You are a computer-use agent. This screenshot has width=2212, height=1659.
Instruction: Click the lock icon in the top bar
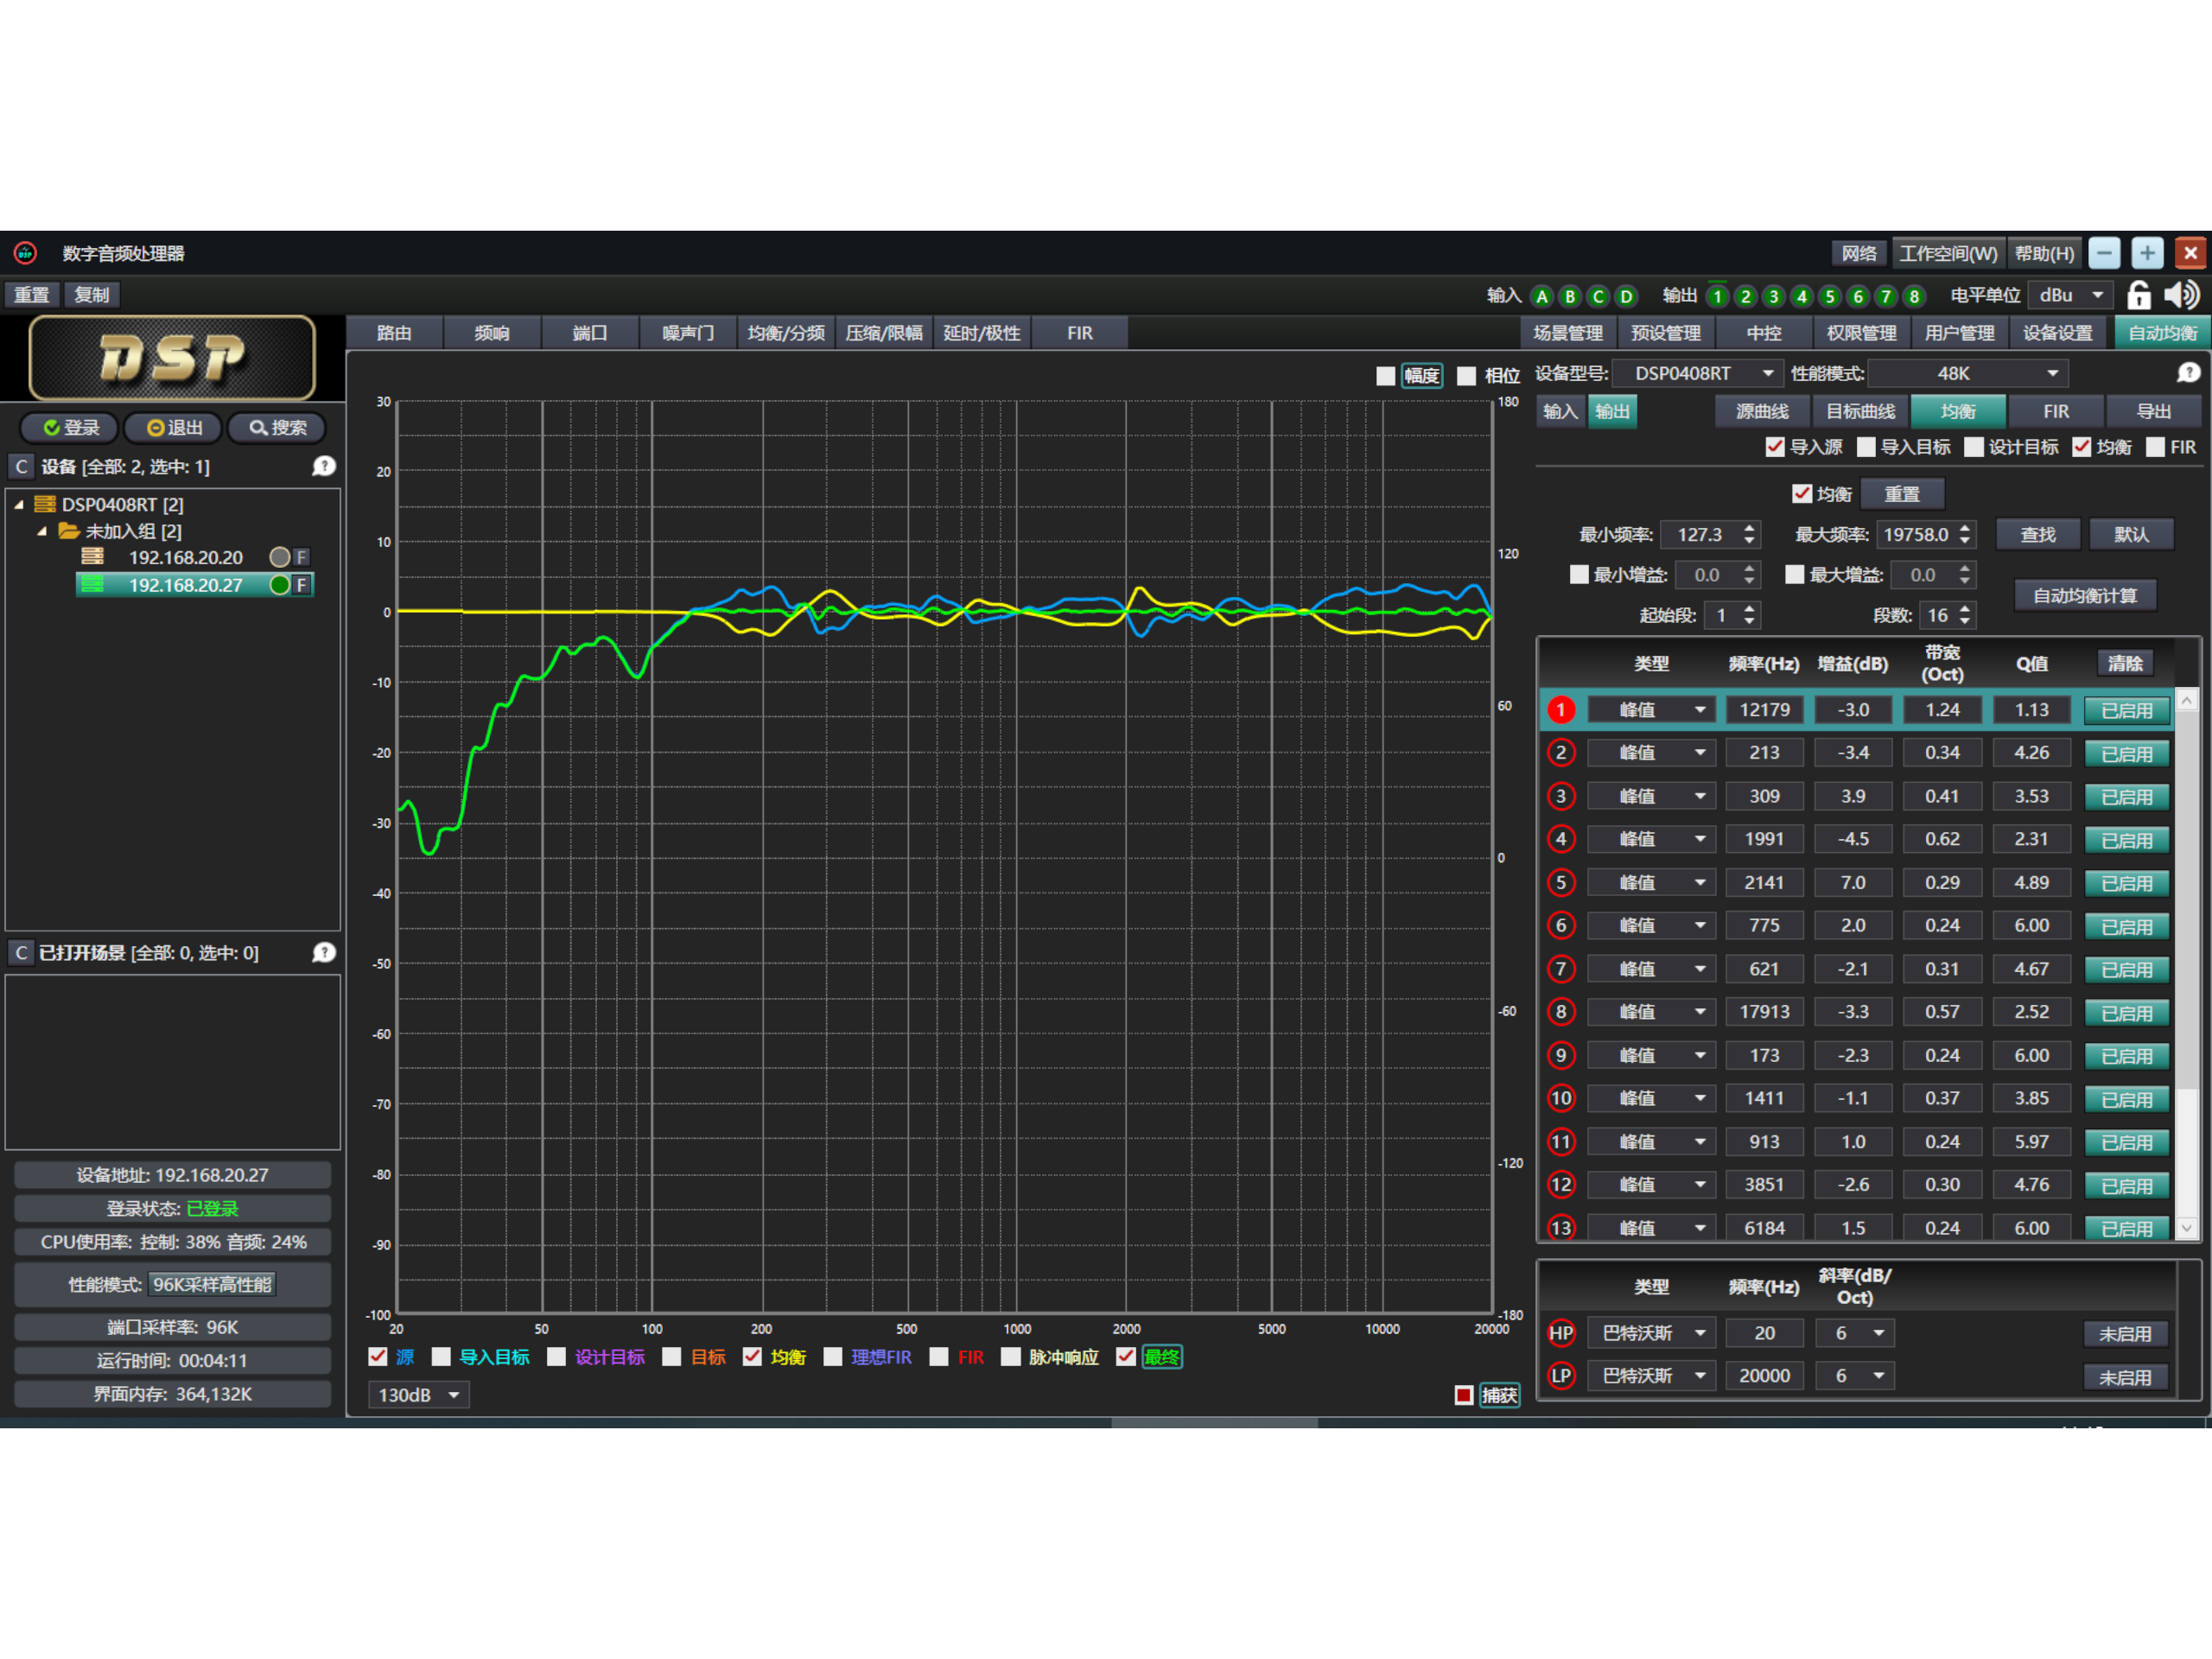pos(2139,296)
